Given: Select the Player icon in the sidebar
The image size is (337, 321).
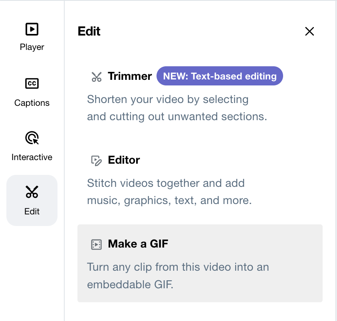Looking at the screenshot, I should tap(32, 29).
